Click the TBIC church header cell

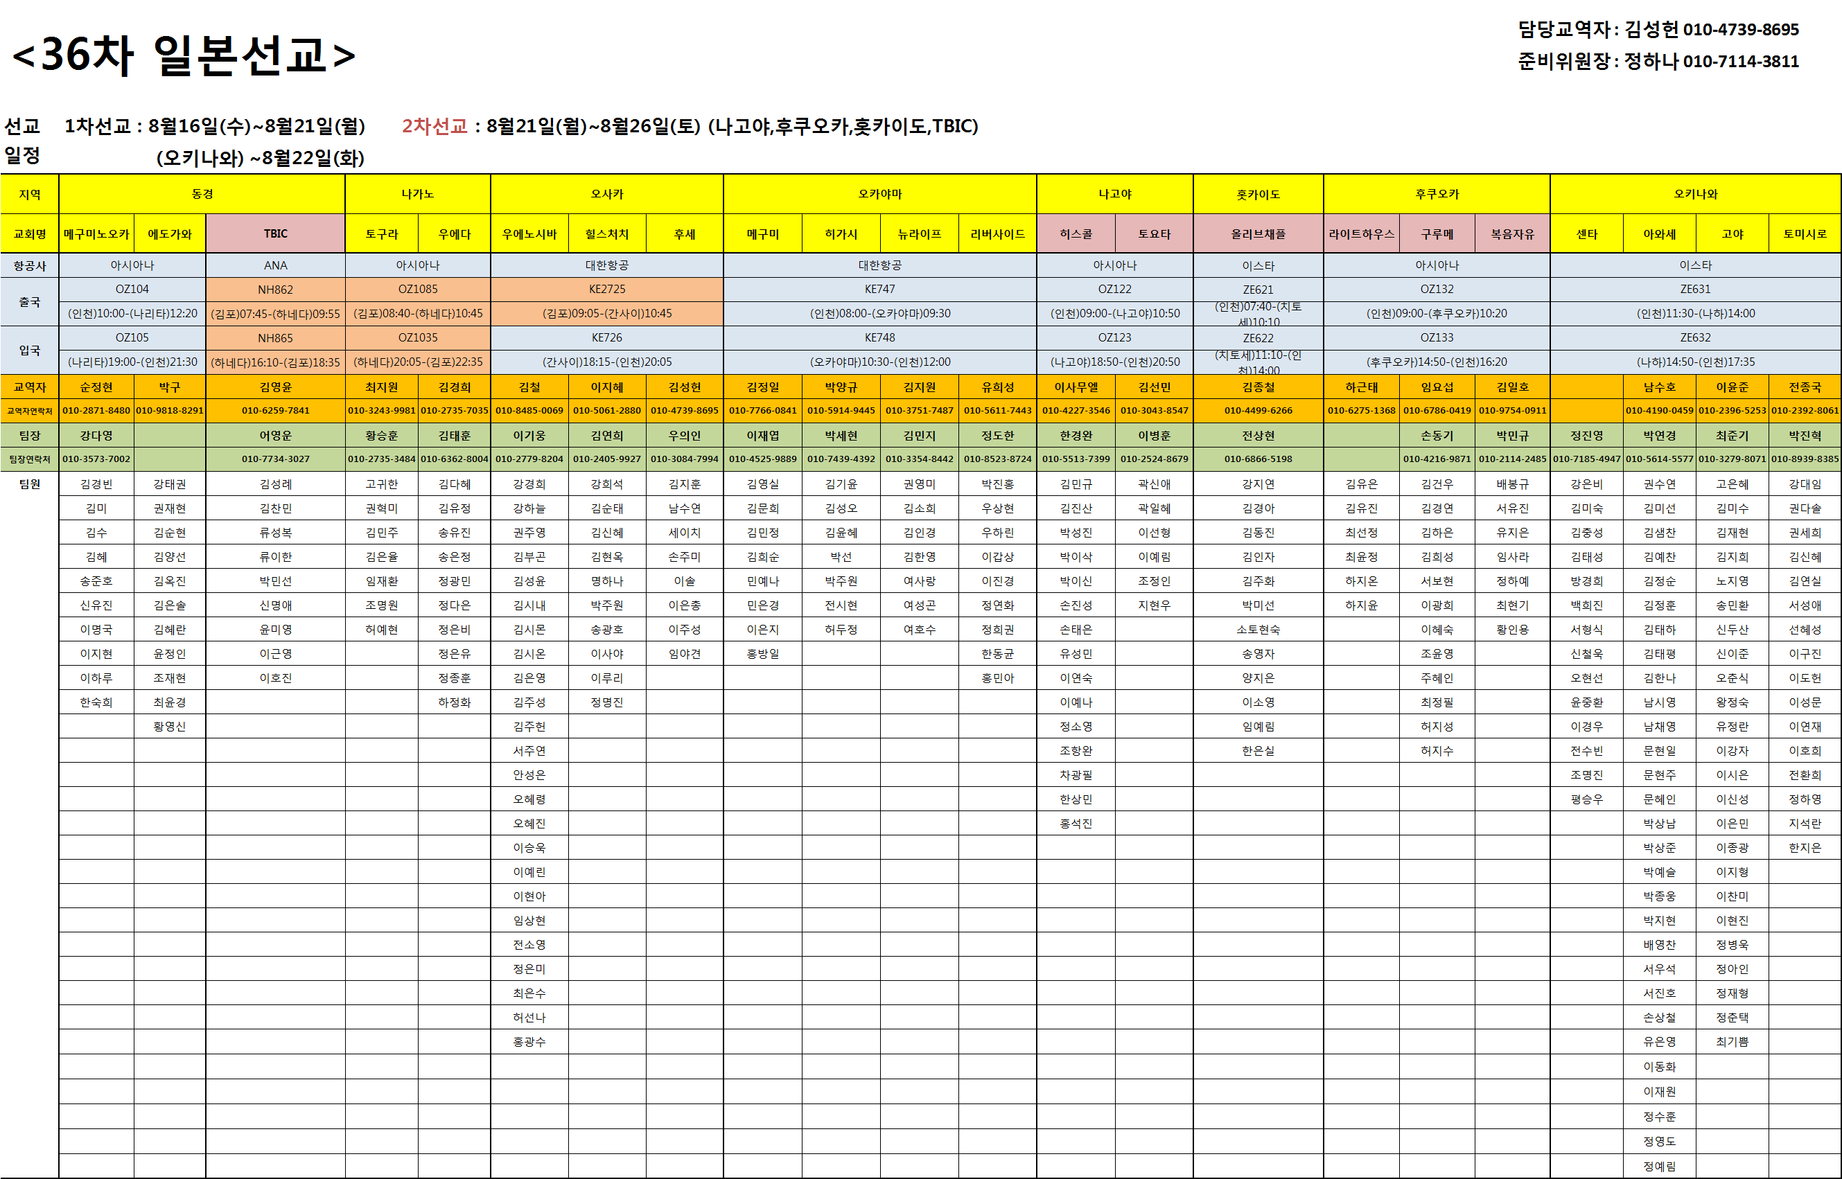tap(275, 233)
